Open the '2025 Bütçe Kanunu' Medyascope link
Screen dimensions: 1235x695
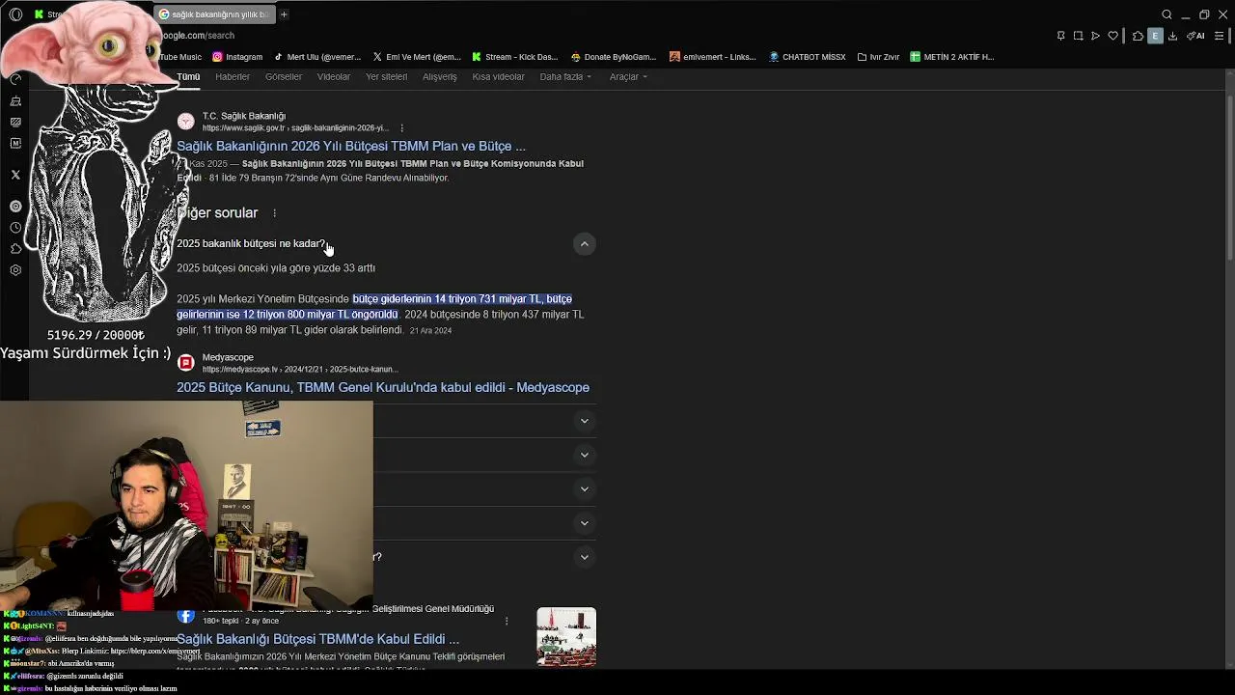[x=383, y=388]
